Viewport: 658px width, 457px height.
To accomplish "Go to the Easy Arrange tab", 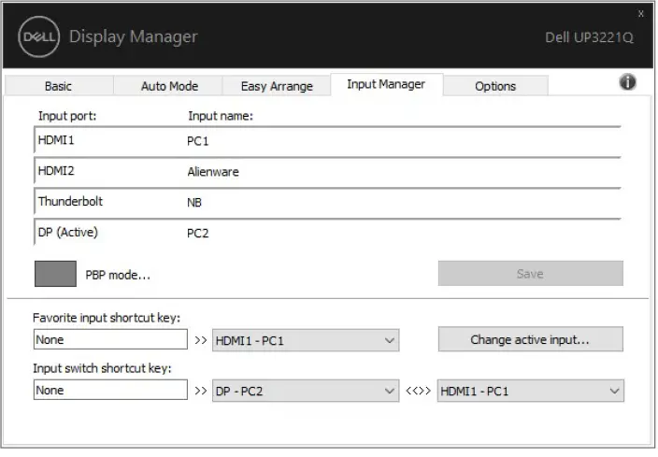I will click(277, 86).
